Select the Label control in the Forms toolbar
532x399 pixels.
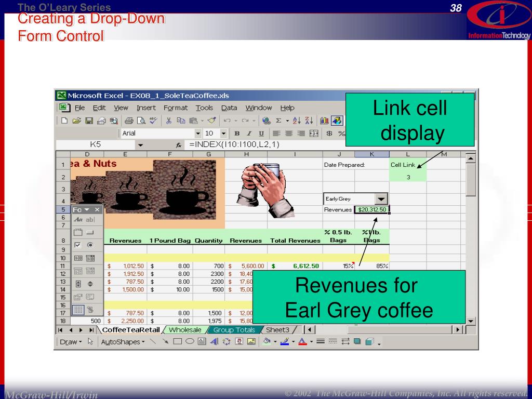click(78, 220)
